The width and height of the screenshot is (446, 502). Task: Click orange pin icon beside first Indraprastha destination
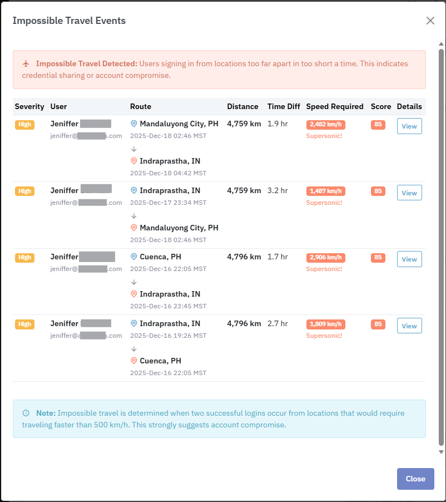point(133,161)
